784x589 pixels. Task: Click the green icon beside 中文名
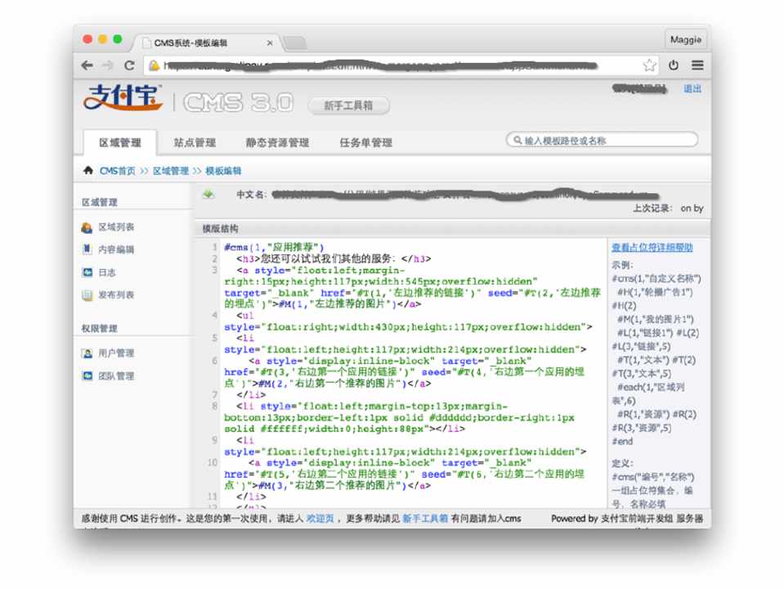point(208,195)
